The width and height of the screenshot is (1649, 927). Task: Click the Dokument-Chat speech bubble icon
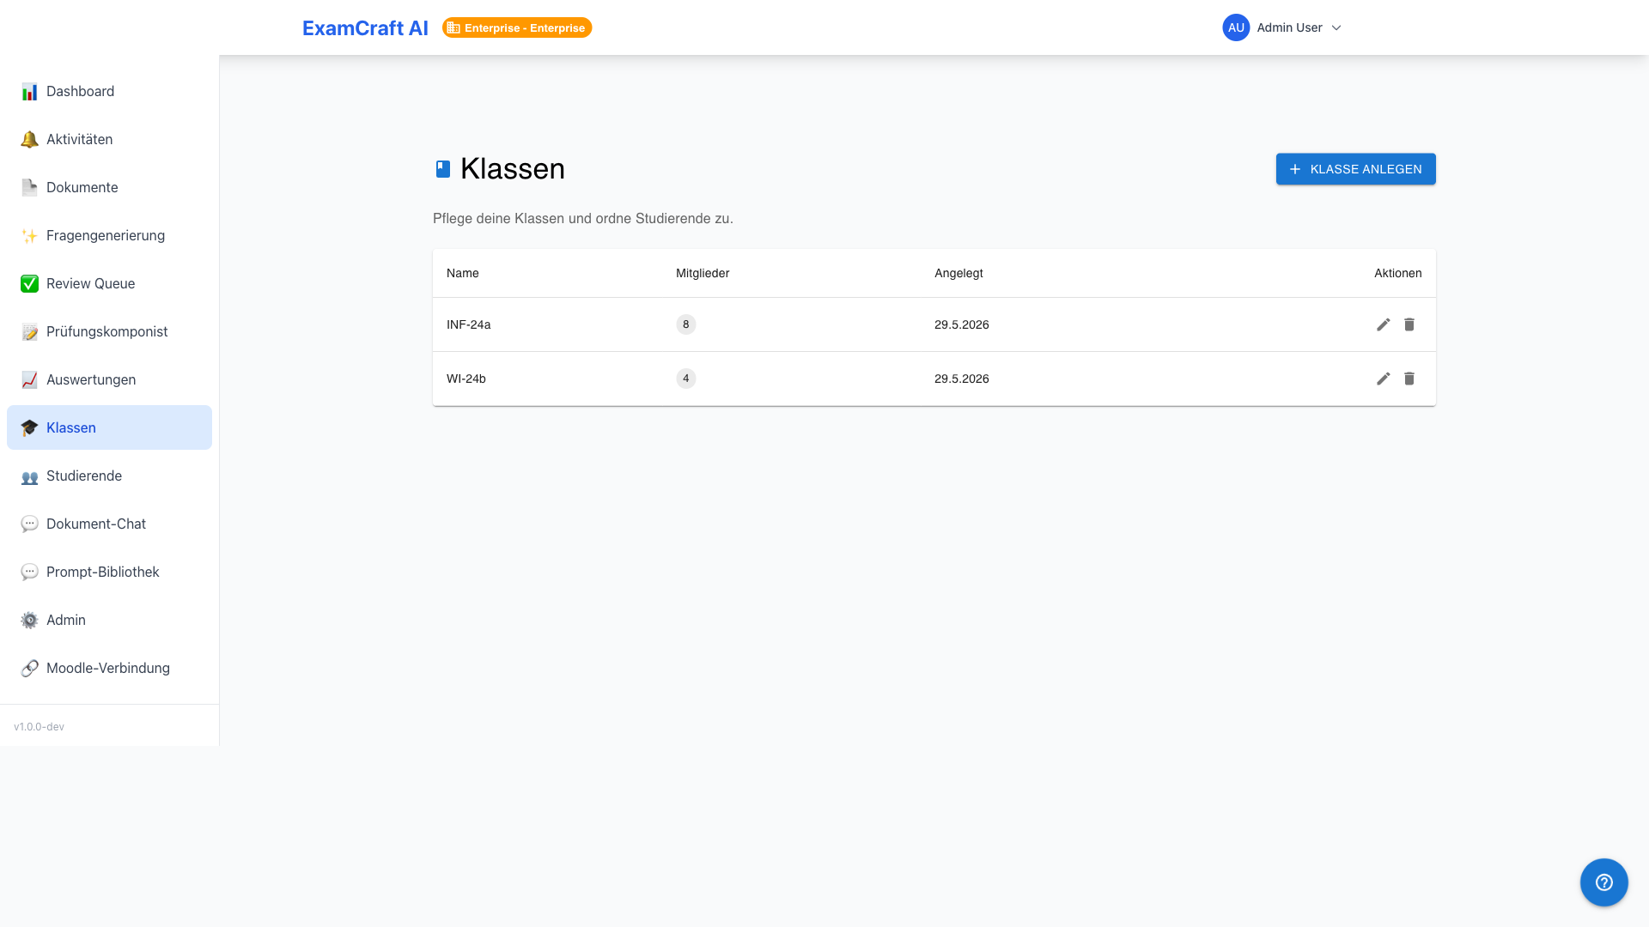29,524
